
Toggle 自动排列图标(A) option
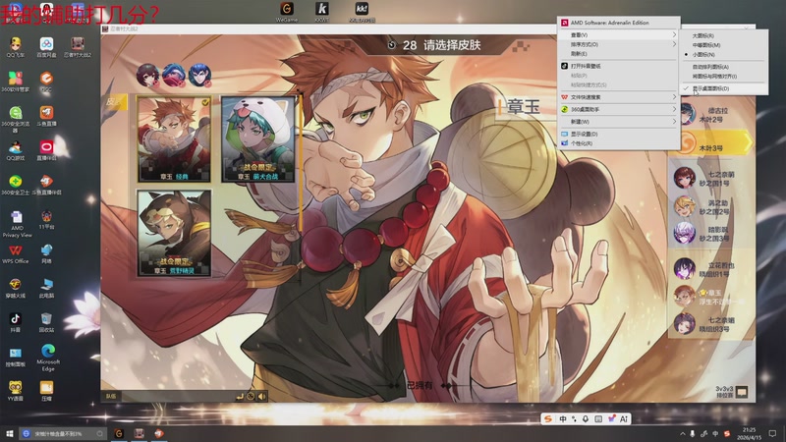click(723, 67)
